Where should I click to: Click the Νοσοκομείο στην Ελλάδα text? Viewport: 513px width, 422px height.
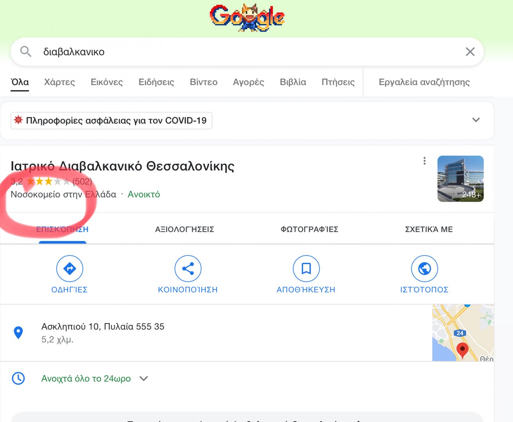[x=63, y=194]
